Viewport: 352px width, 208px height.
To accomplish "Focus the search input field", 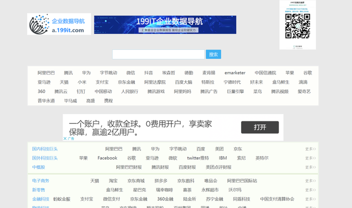I will tap(158, 54).
